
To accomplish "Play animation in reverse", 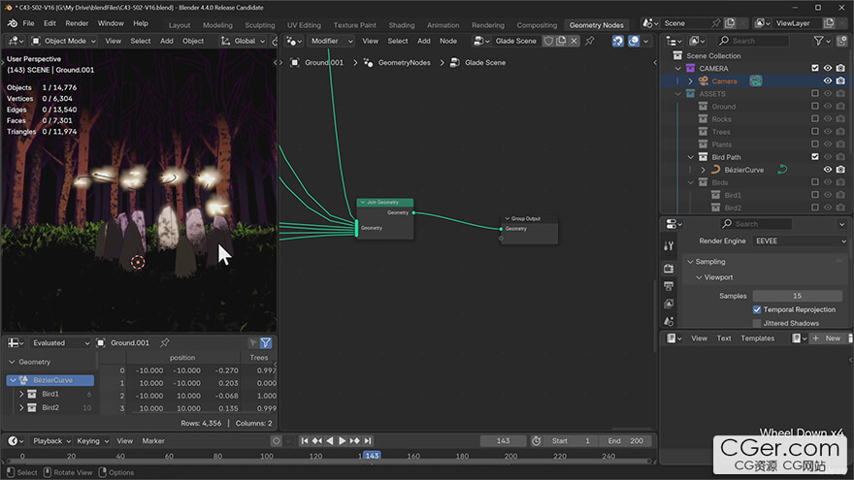I will point(330,441).
